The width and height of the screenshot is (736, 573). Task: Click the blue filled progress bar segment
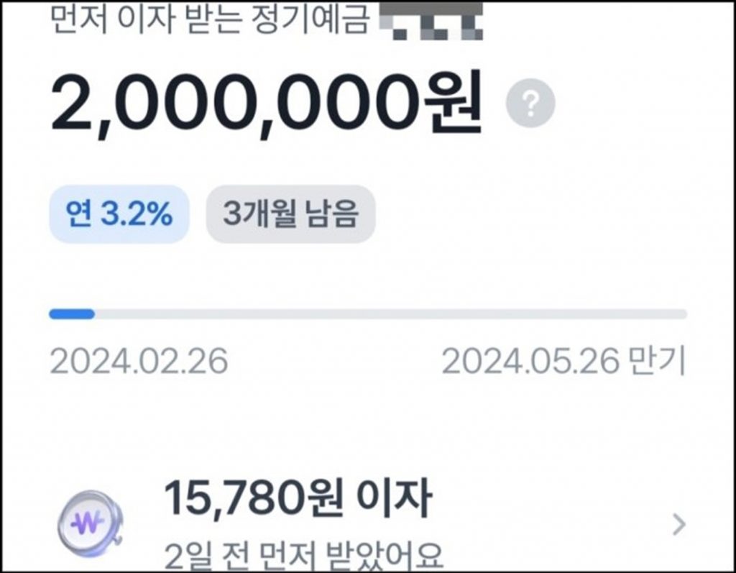click(x=72, y=314)
